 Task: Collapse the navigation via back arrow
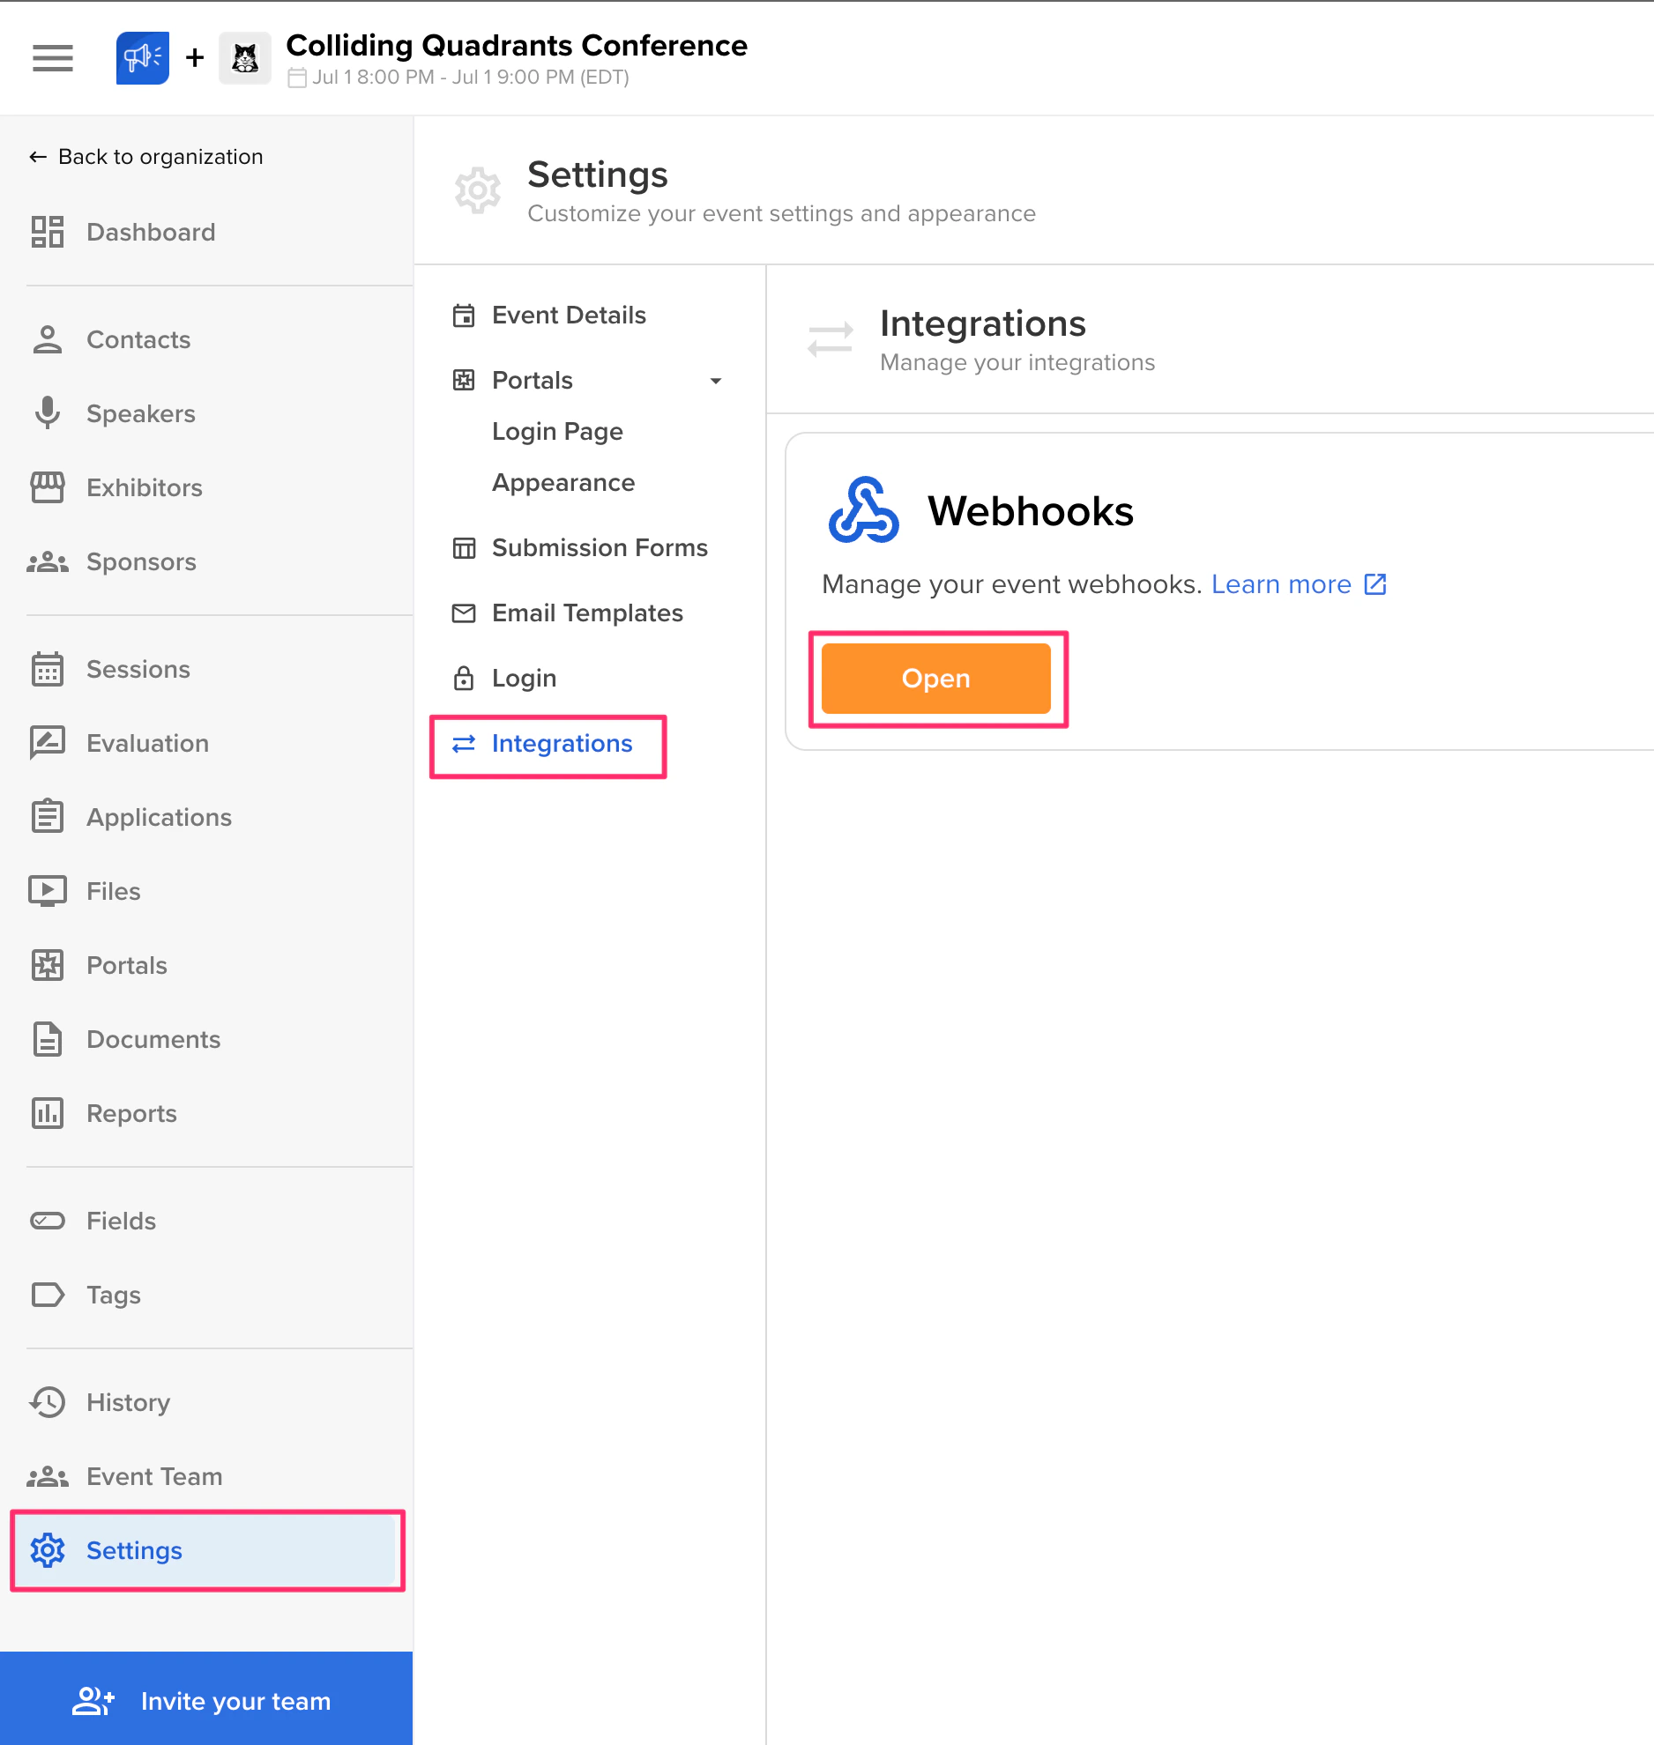pyautogui.click(x=36, y=156)
